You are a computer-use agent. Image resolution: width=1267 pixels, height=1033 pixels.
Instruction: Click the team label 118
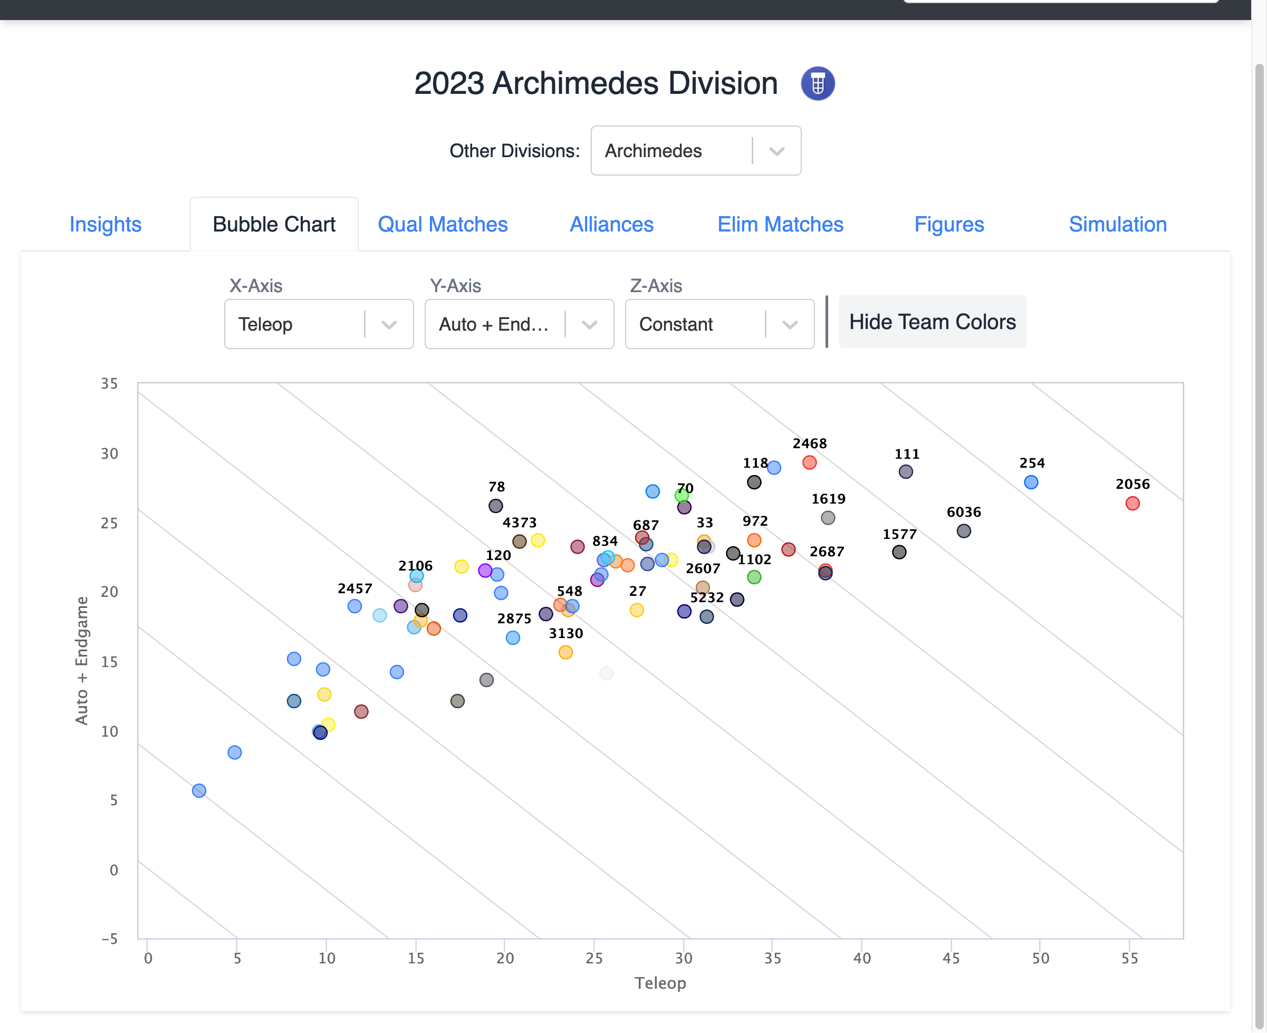(755, 463)
